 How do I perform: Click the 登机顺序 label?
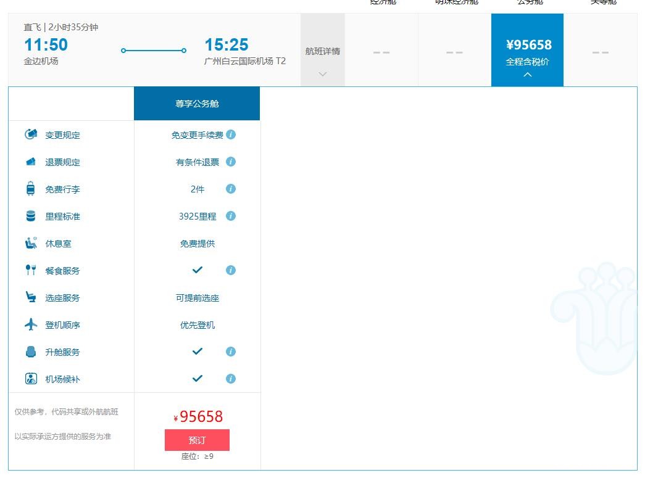62,324
